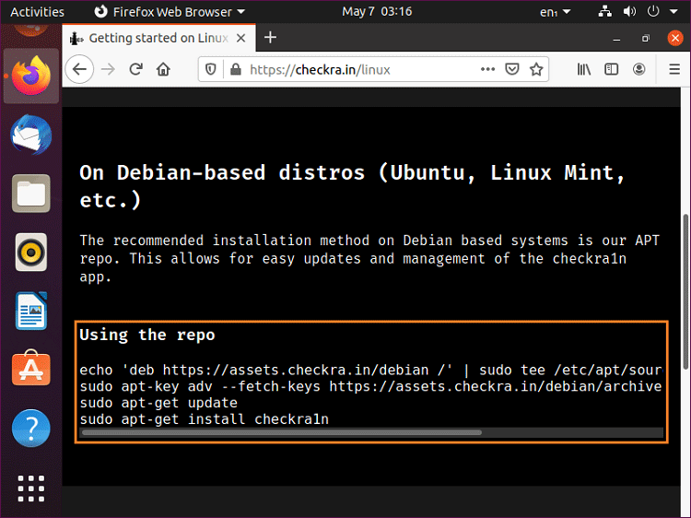Show tracking protection shield info
This screenshot has width=691, height=518.
coord(211,69)
